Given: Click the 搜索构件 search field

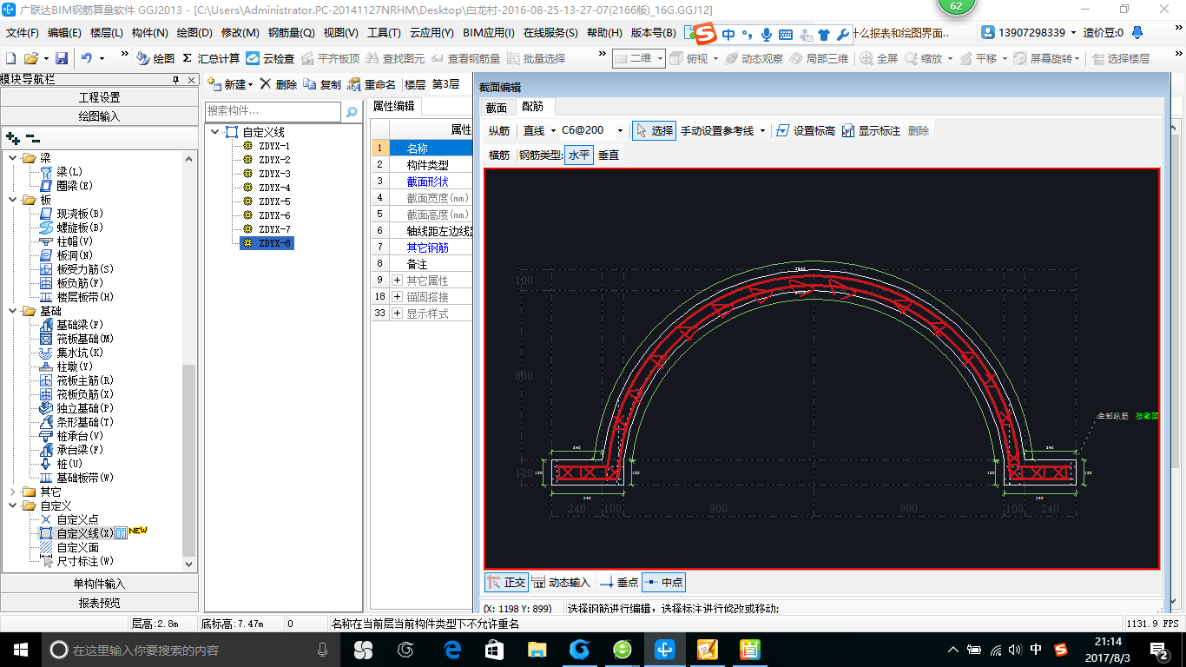Looking at the screenshot, I should [x=273, y=111].
